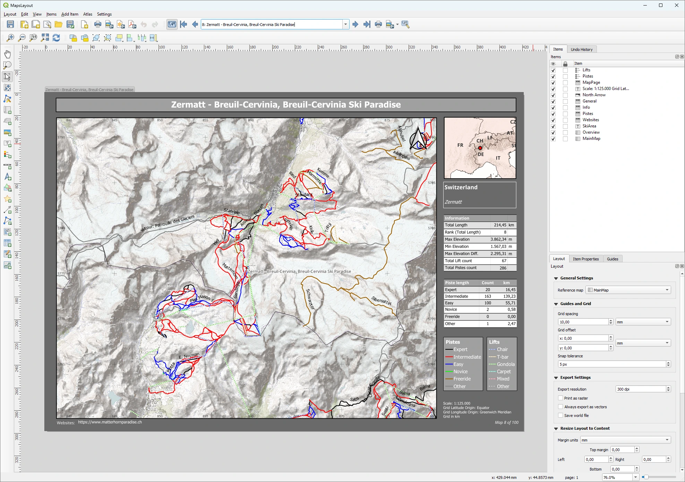685x482 pixels.
Task: Hide the North Arrow item
Action: pos(553,95)
